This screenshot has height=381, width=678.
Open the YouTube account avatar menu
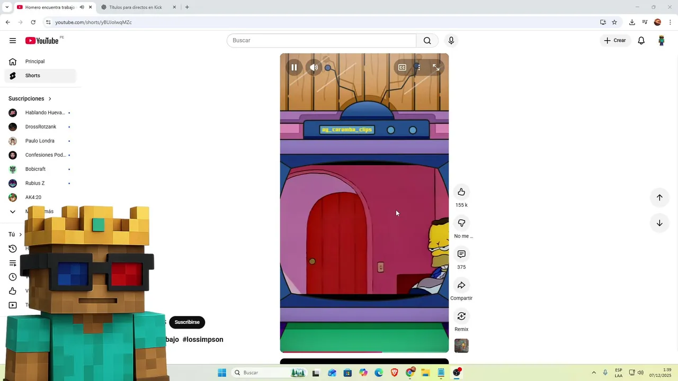pos(661,41)
